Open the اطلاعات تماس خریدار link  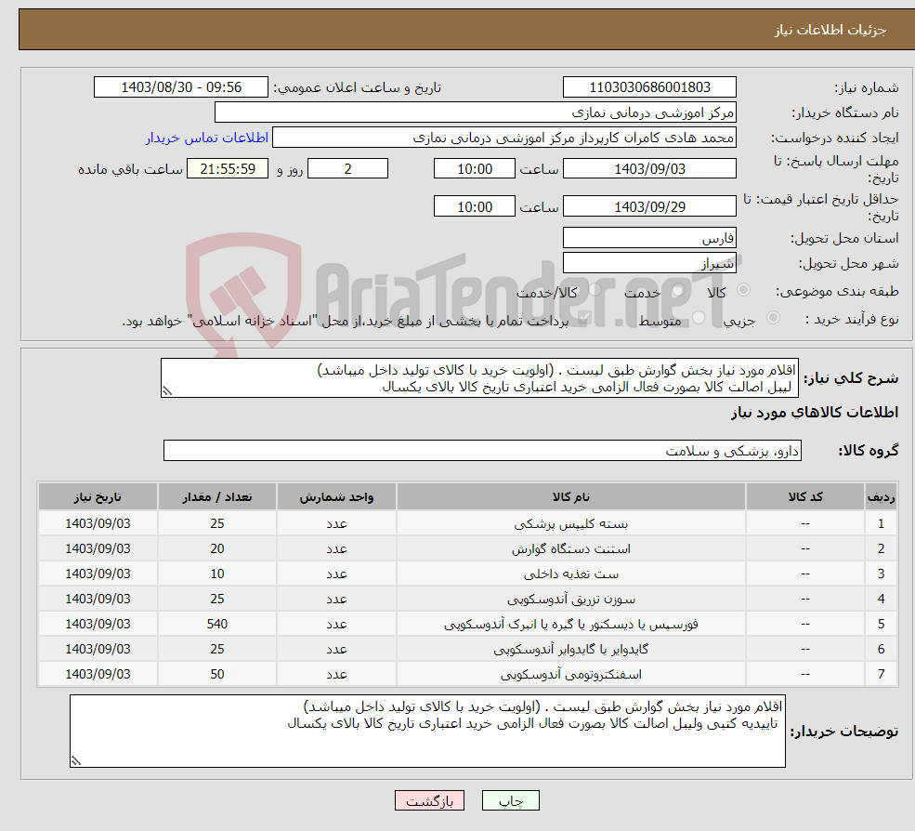[x=207, y=138]
